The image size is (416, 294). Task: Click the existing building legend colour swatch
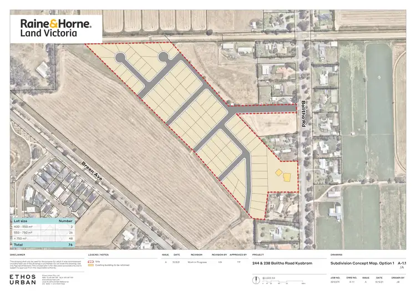tap(91, 265)
